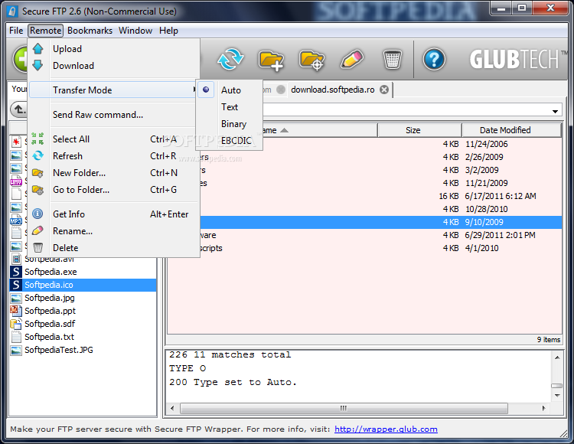The image size is (574, 444).
Task: Choose New Folder in the Remote menu
Action: point(113,173)
